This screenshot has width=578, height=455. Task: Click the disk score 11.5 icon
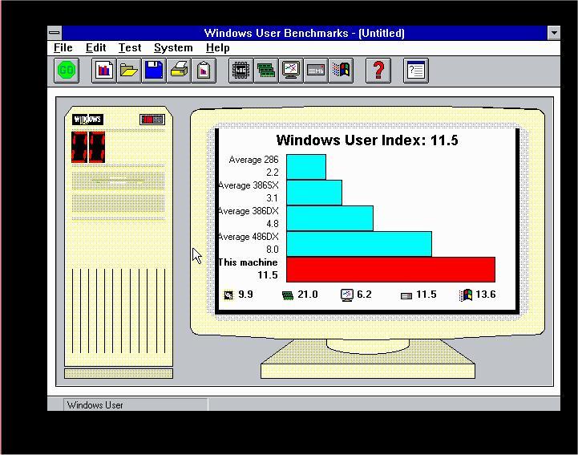[x=406, y=296]
